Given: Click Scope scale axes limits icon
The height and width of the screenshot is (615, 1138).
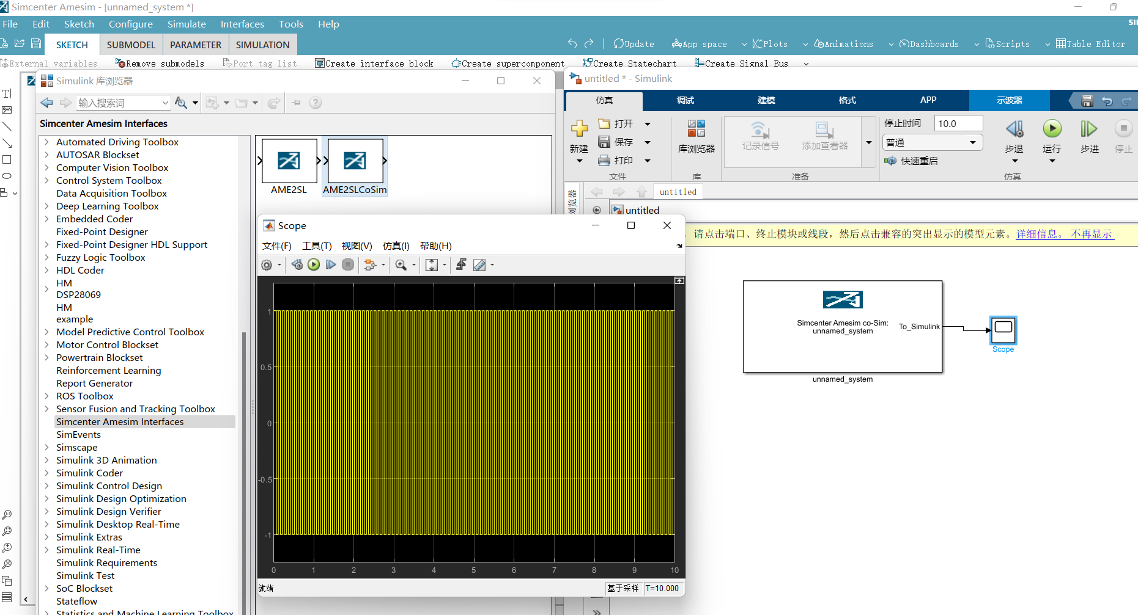Looking at the screenshot, I should click(432, 264).
